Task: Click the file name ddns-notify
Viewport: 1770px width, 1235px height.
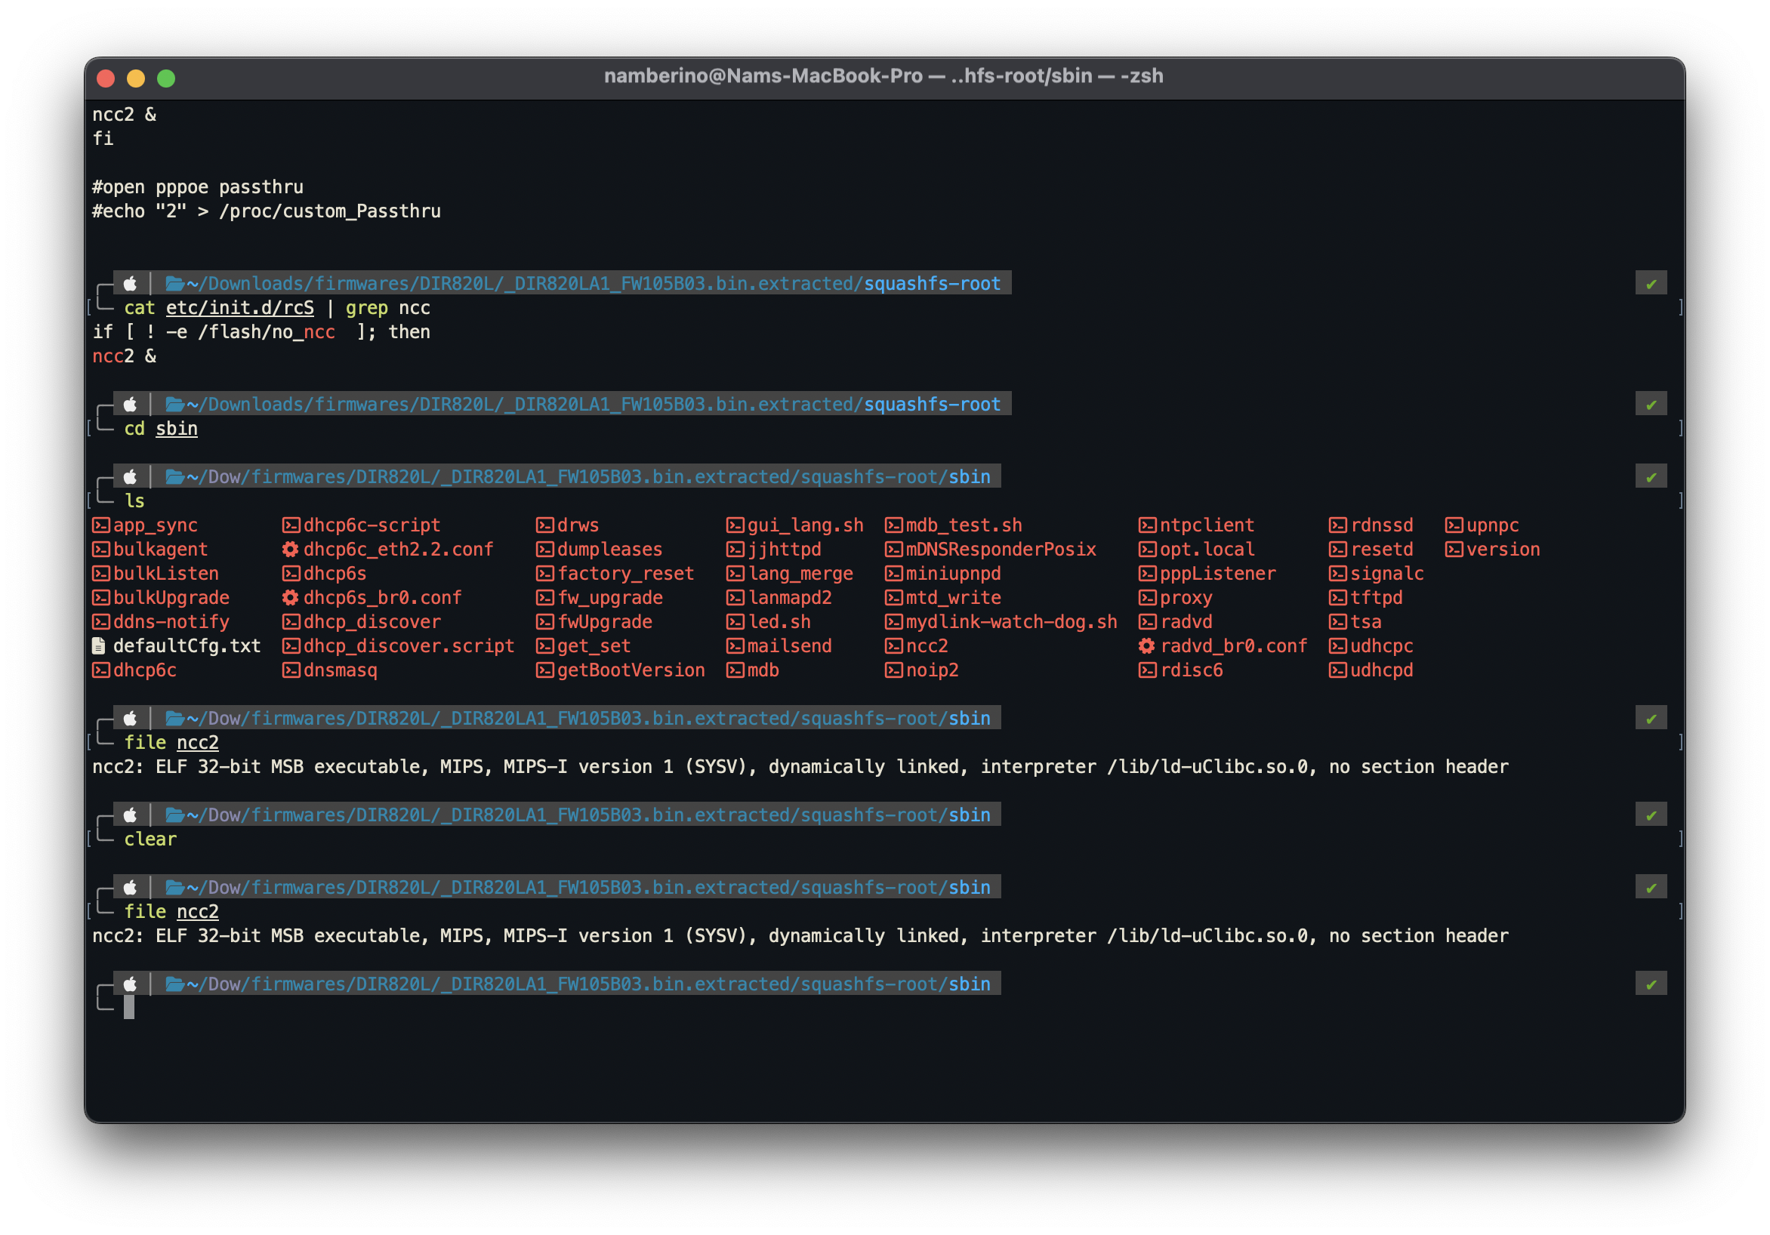Action: tap(171, 622)
